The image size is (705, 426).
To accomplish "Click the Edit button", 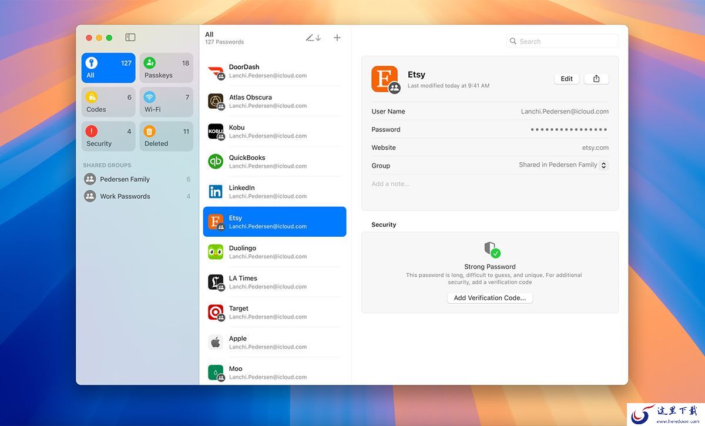I will coord(567,79).
